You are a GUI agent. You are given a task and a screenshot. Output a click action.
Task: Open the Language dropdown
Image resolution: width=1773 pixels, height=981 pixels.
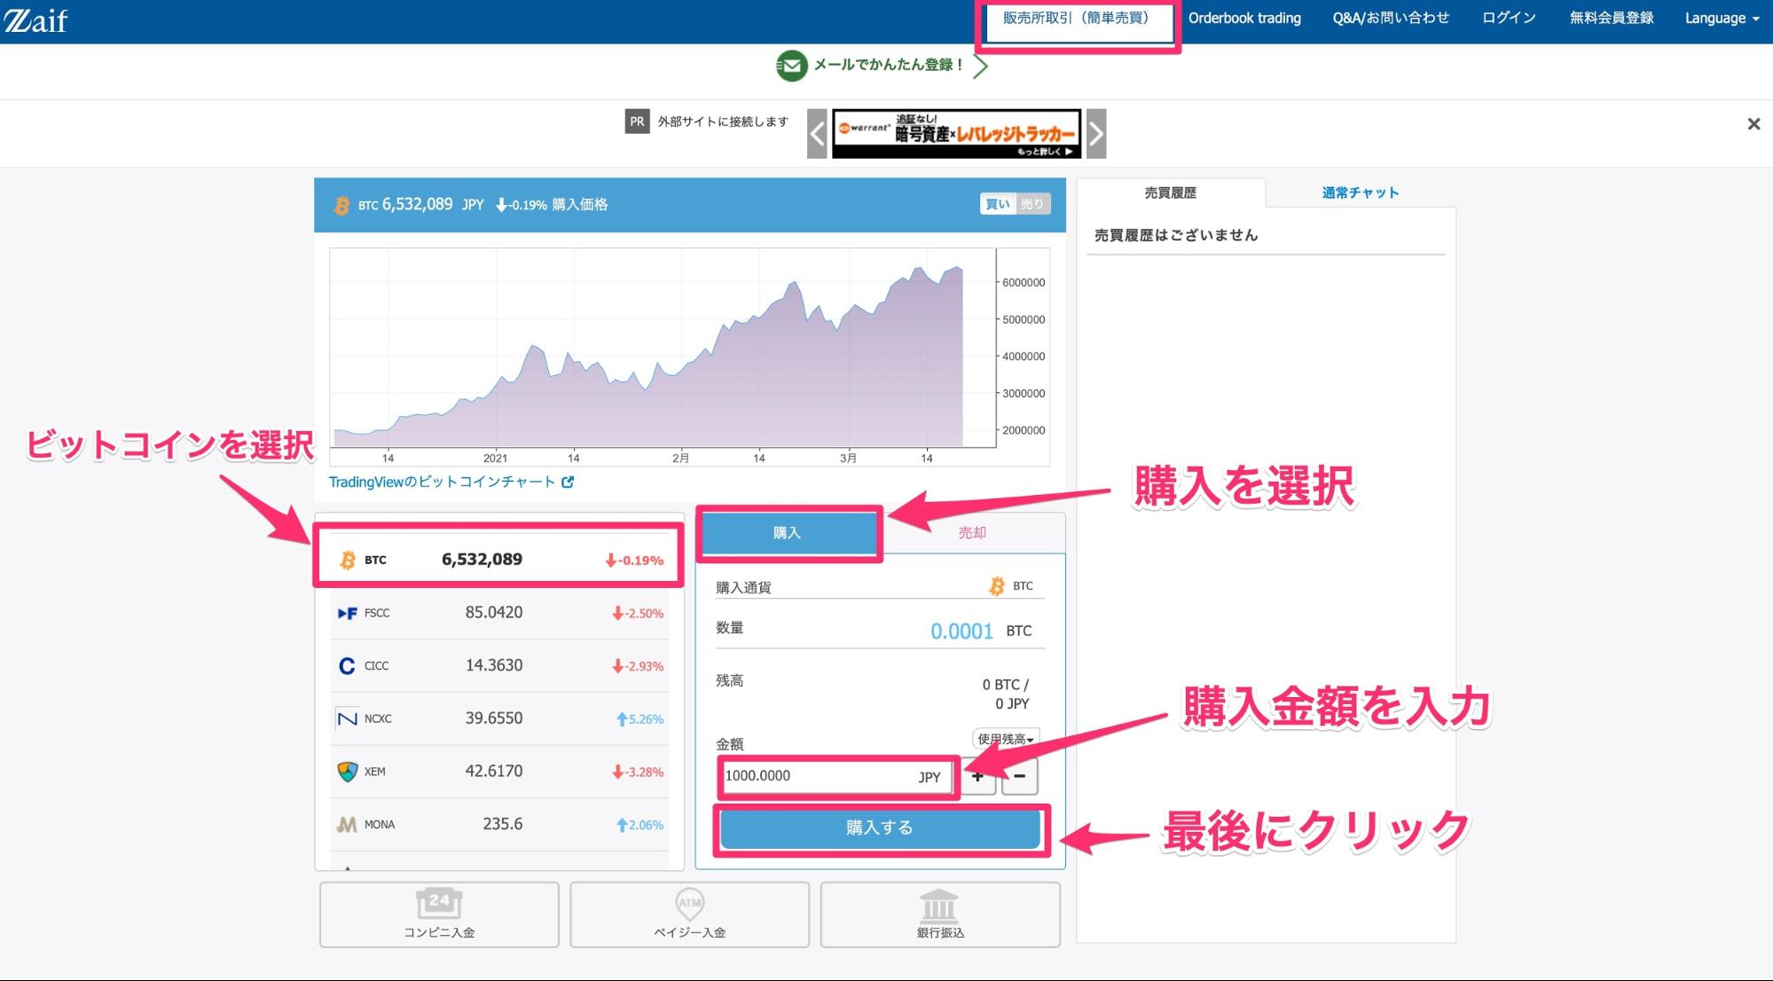coord(1722,19)
